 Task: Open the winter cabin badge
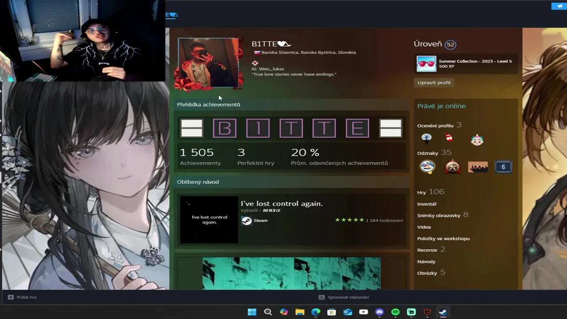pyautogui.click(x=427, y=167)
